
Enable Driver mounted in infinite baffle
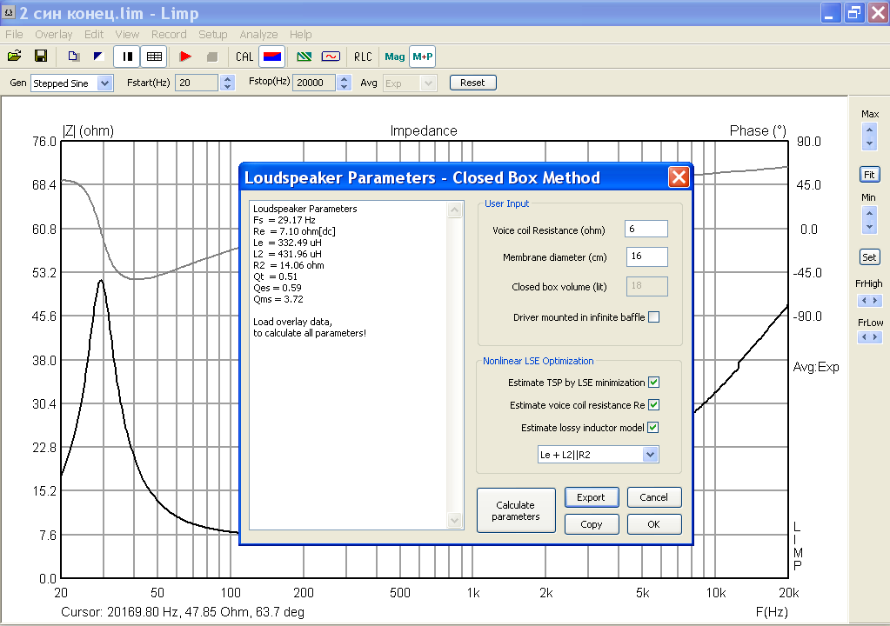click(x=653, y=317)
